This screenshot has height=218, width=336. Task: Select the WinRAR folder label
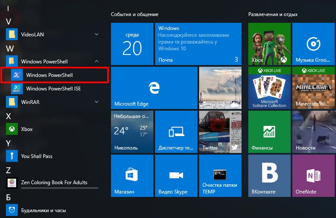coord(30,102)
